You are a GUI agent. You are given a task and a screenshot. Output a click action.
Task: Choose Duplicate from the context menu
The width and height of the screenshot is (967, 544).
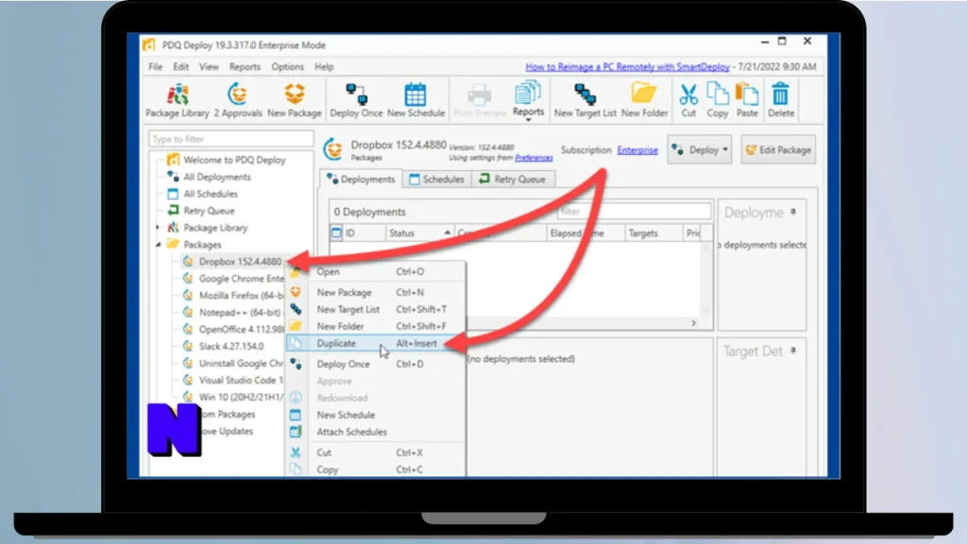tap(376, 344)
